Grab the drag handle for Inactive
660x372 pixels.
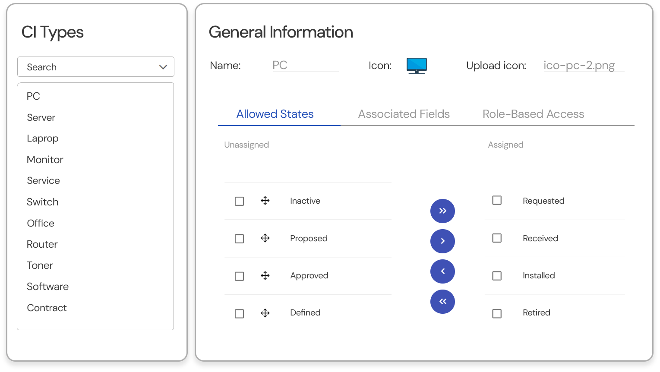point(265,201)
